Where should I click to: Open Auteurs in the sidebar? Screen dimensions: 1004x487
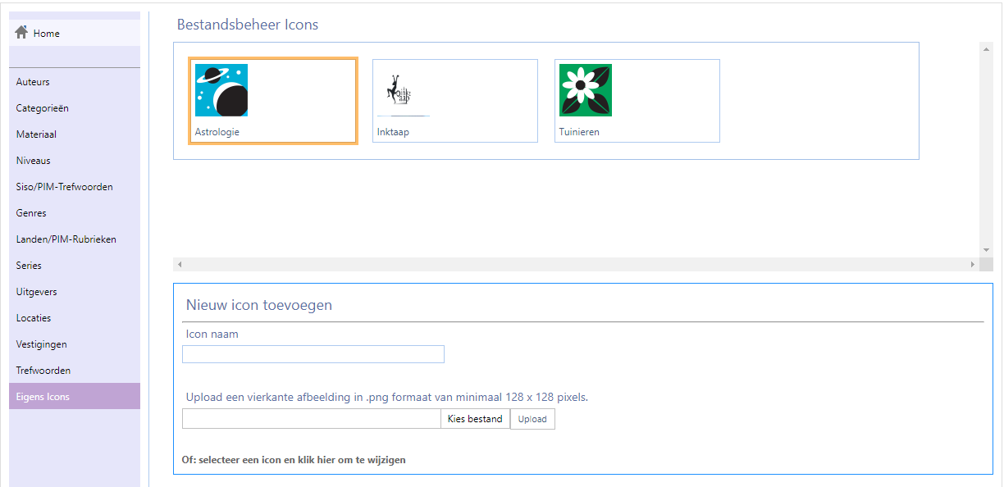pos(33,82)
